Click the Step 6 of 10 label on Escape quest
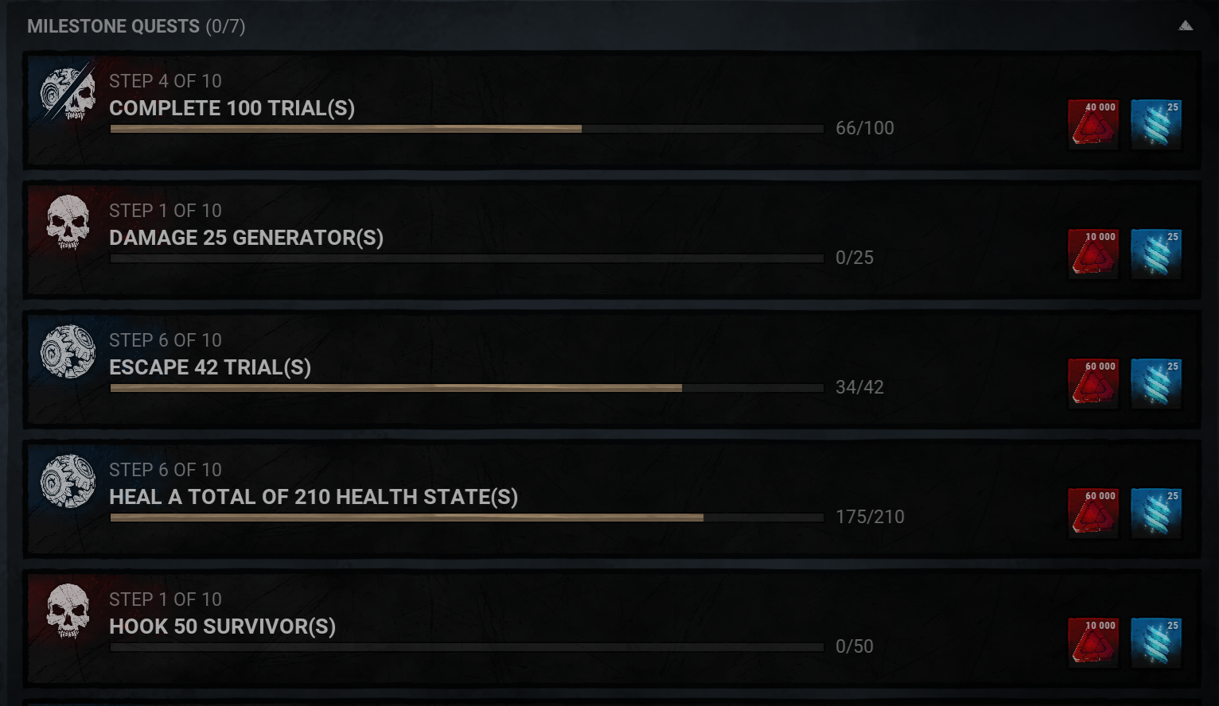The width and height of the screenshot is (1219, 706). click(164, 339)
